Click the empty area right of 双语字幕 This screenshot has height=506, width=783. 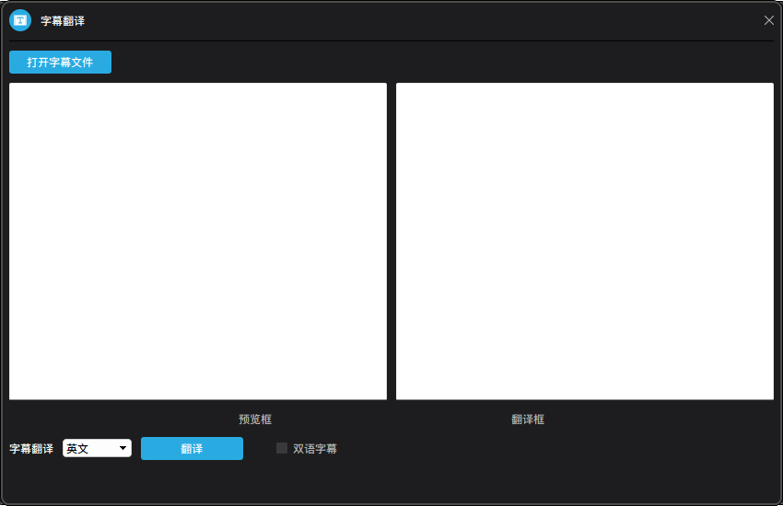(x=553, y=449)
